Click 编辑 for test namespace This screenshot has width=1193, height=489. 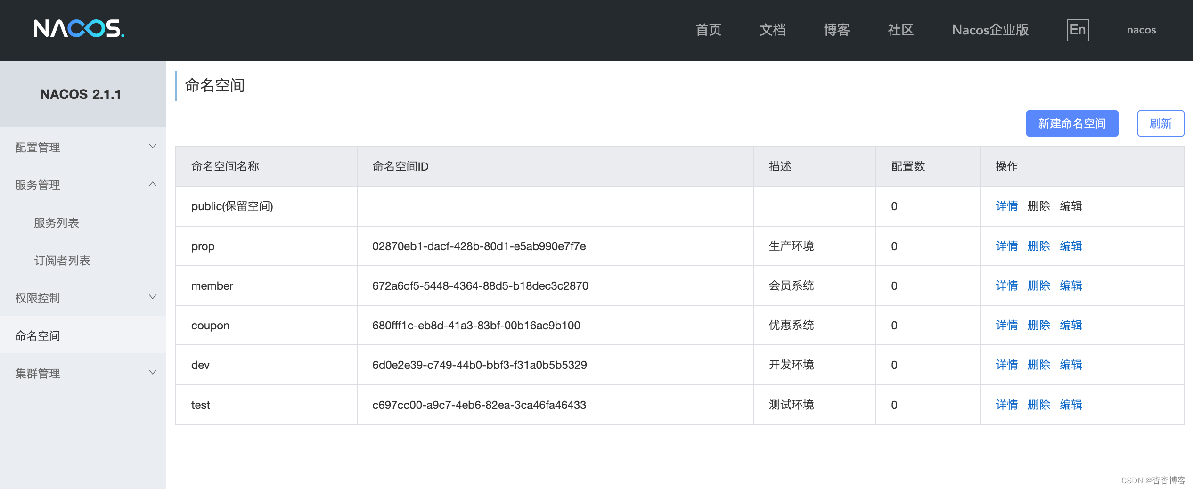(1070, 405)
